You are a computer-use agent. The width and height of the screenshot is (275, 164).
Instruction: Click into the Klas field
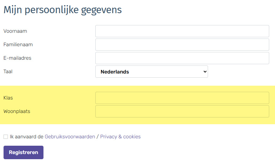tap(182, 98)
